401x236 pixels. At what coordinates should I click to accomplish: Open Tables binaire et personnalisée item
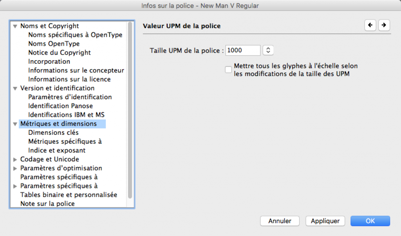69,195
